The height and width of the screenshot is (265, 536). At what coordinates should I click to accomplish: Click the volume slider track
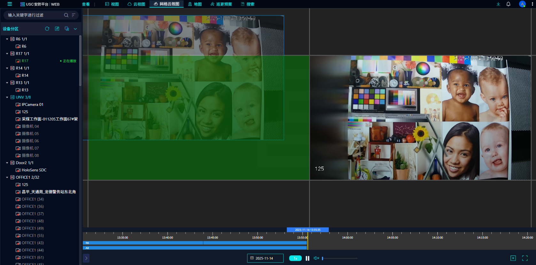[340, 258]
